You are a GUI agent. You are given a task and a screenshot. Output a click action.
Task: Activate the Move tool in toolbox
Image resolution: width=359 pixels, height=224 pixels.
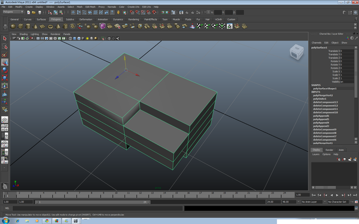point(5,62)
